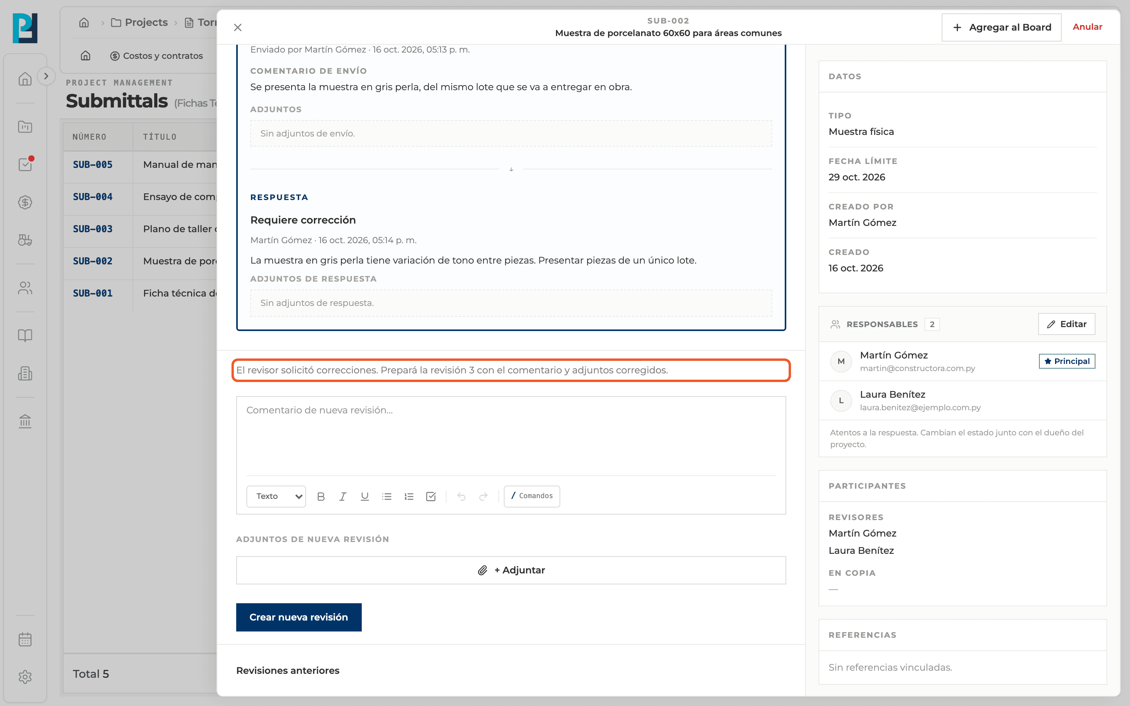The width and height of the screenshot is (1130, 706).
Task: Click Crear nueva revisión button
Action: pos(299,617)
